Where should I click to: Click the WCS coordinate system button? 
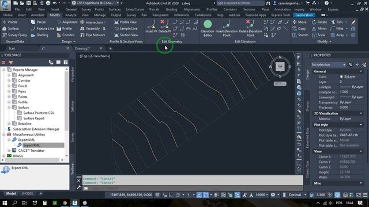click(x=280, y=83)
